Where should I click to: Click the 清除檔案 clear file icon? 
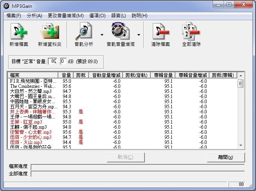[x=160, y=31]
